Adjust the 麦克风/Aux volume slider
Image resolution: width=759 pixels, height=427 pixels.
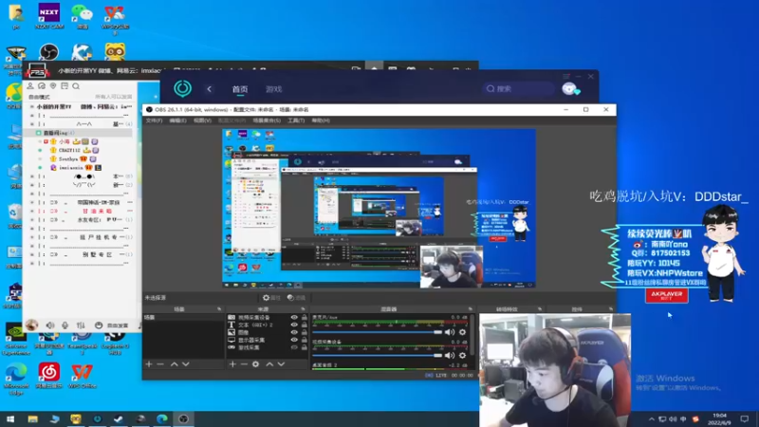coord(377,332)
